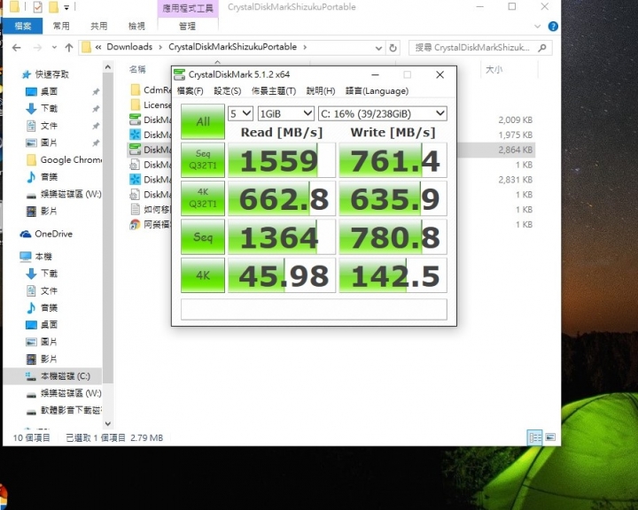Open the test count dropdown showing 5
Screen dimensions: 638x510
(x=240, y=113)
